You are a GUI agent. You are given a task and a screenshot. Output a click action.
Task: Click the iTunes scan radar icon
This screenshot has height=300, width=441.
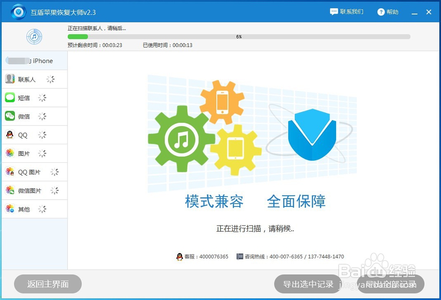click(34, 37)
